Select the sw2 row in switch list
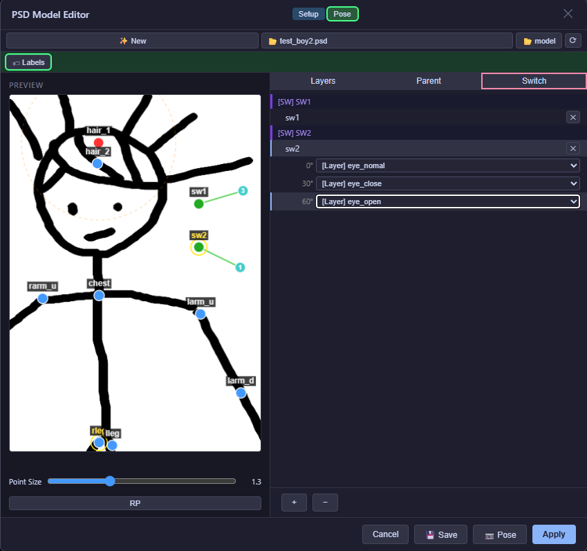This screenshot has height=551, width=587. click(x=428, y=148)
